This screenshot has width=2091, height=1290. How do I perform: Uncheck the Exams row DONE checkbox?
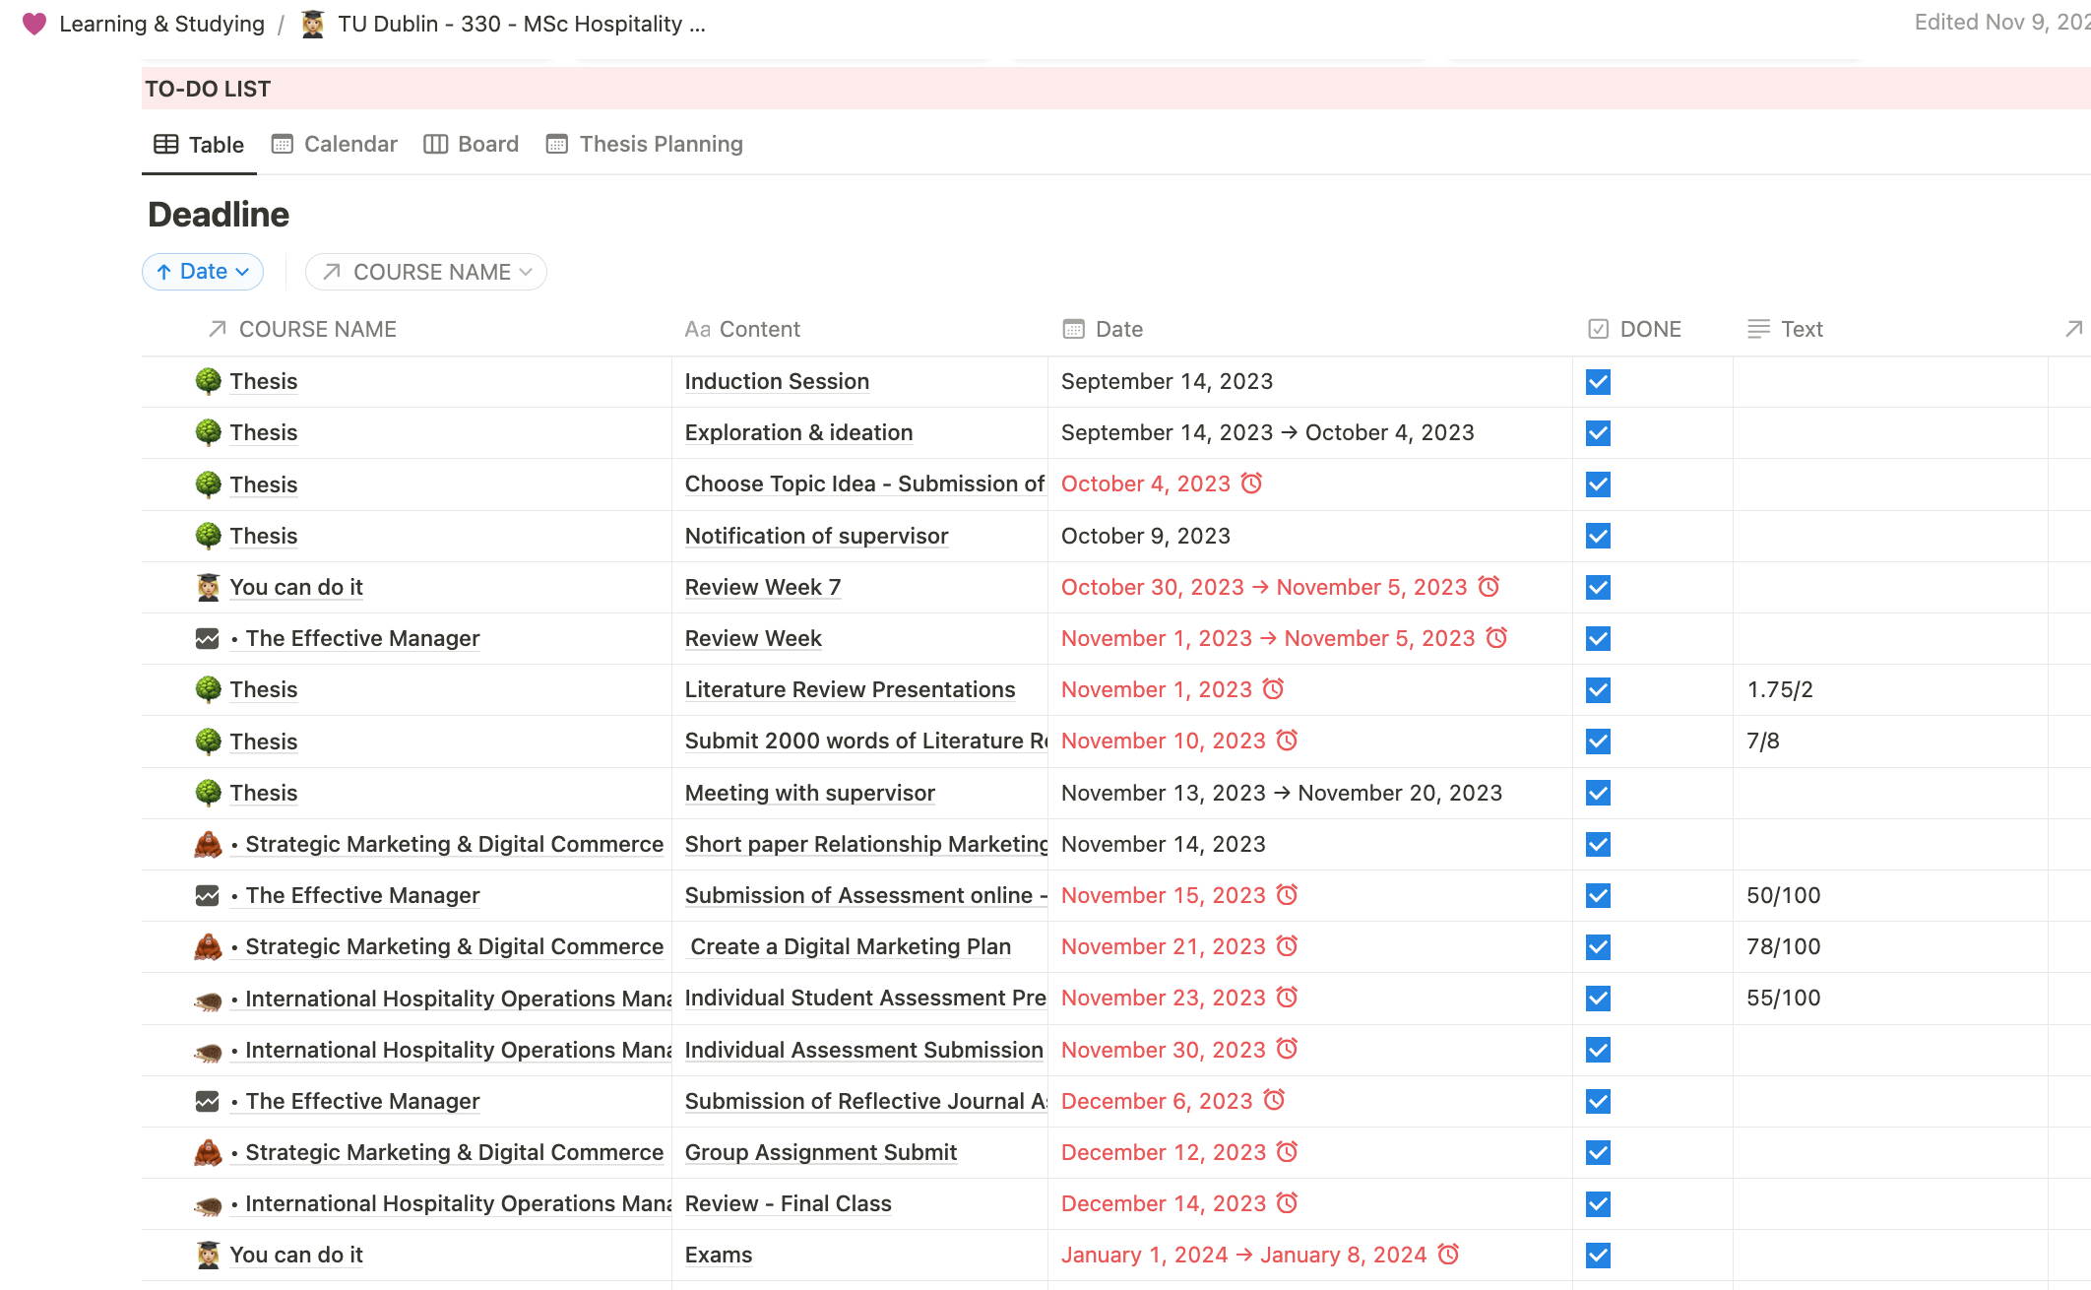[1598, 1256]
